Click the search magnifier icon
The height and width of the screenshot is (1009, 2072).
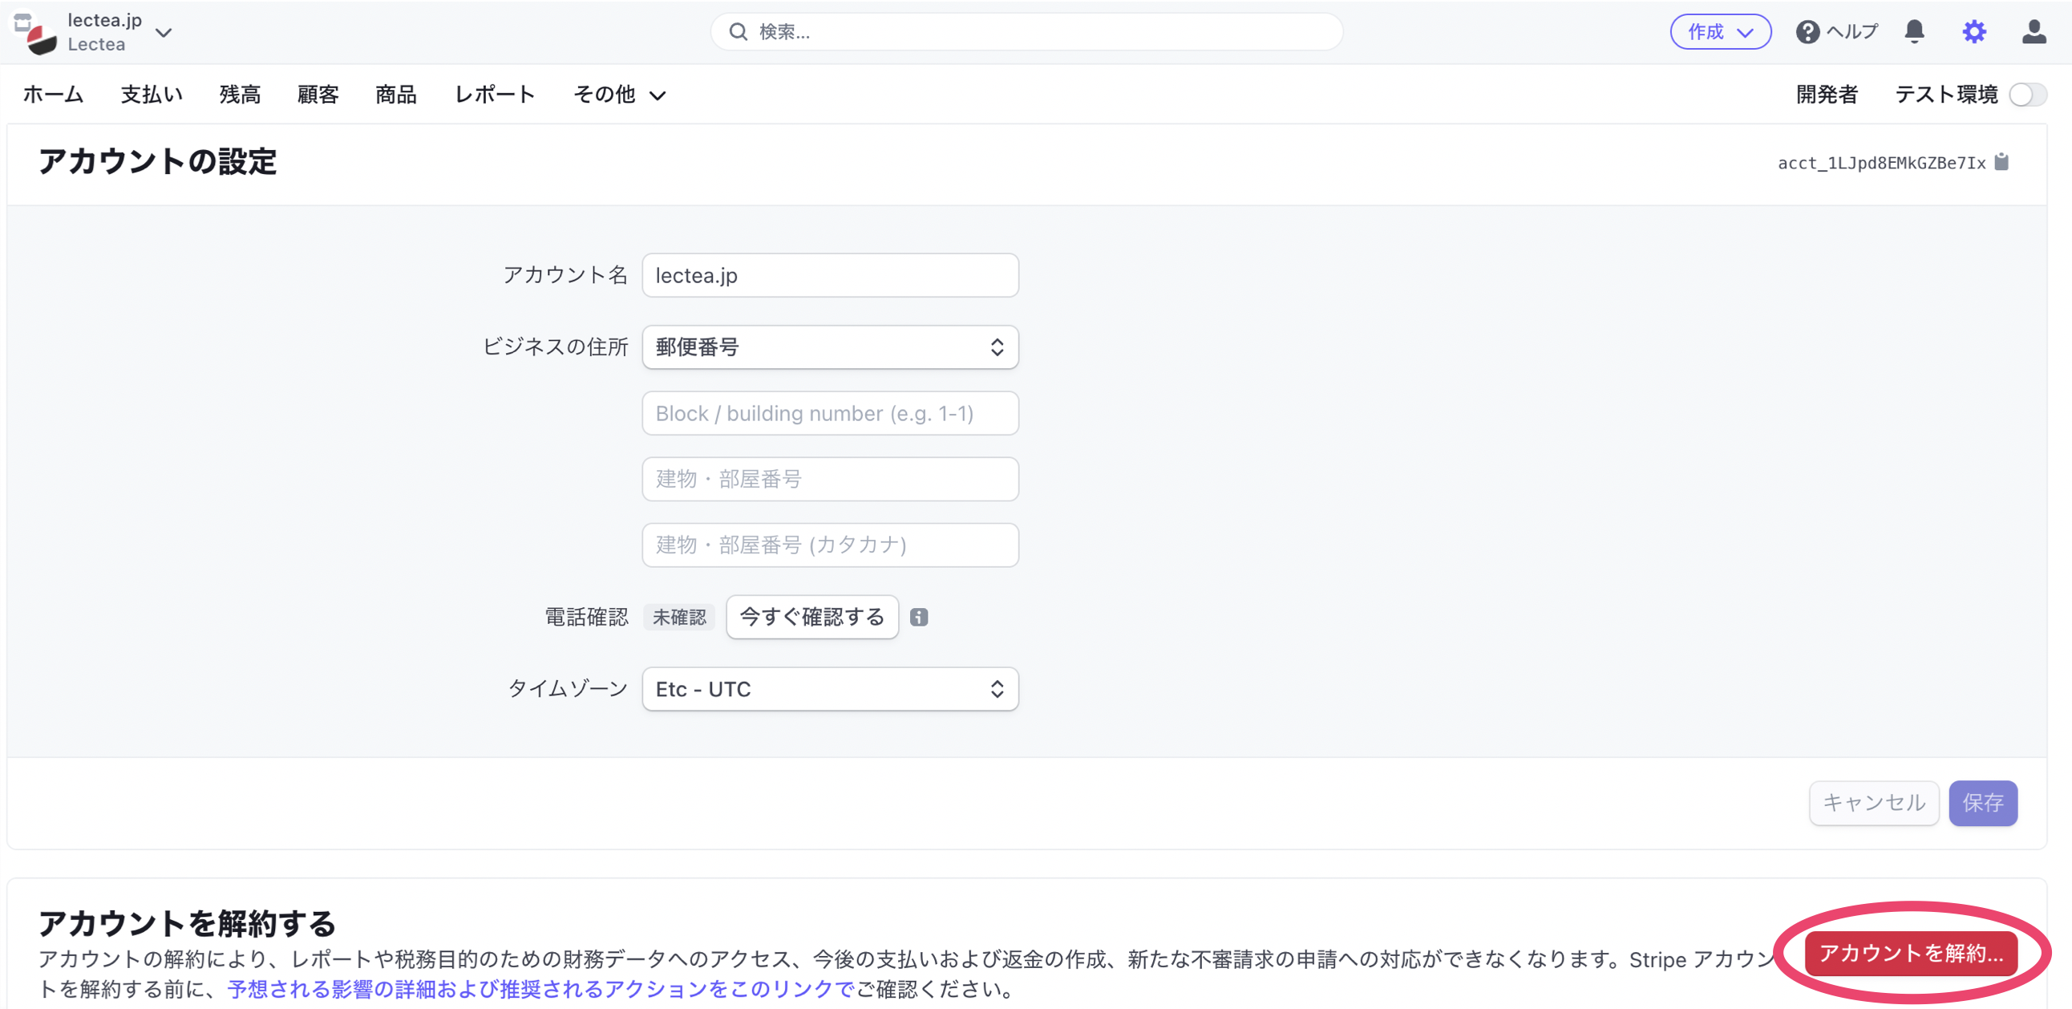pos(738,32)
